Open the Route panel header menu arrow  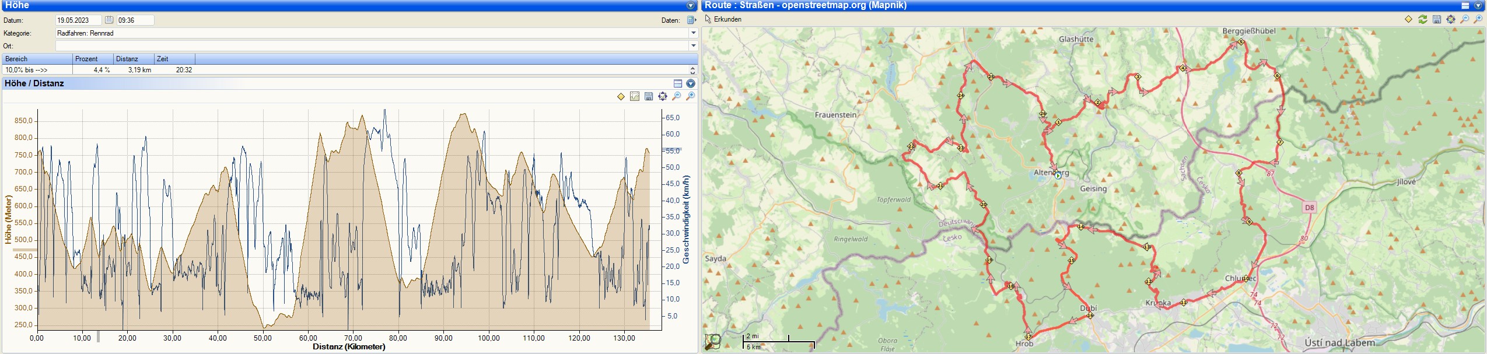coord(1478,5)
